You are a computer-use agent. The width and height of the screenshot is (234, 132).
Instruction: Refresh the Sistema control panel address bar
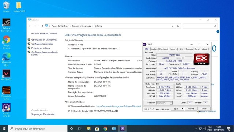[178, 26]
